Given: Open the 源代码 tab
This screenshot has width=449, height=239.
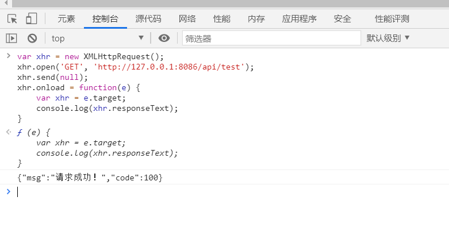Looking at the screenshot, I should tap(148, 19).
